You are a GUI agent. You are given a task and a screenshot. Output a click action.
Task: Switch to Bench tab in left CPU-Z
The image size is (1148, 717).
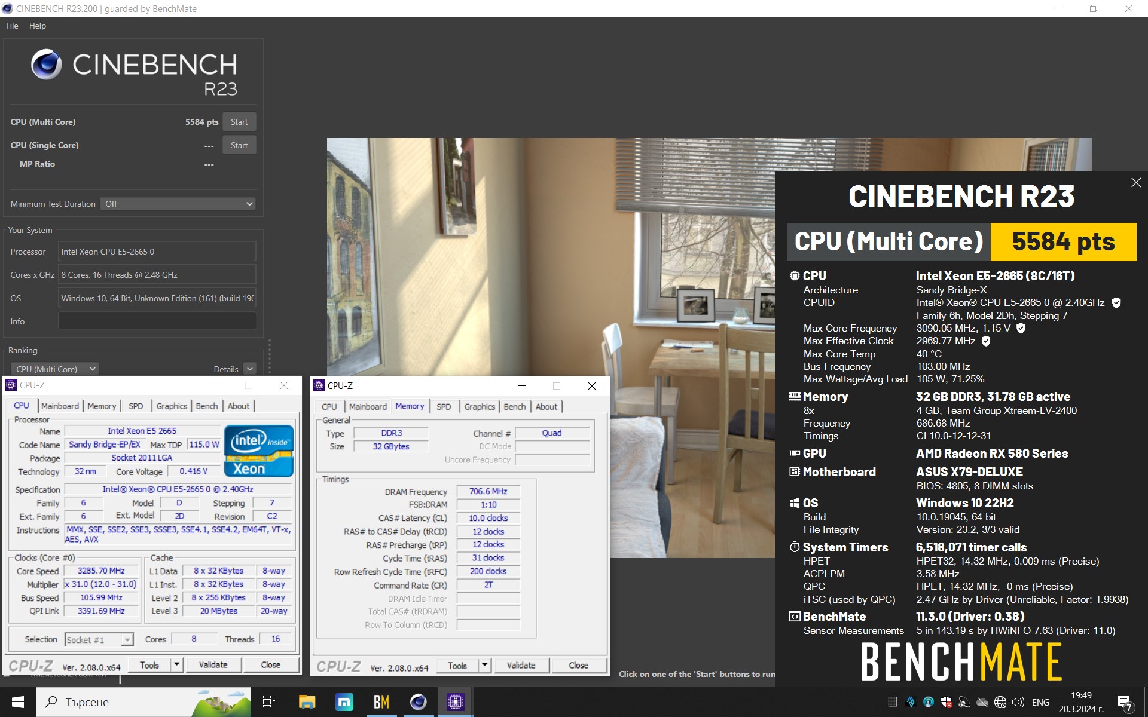coord(207,406)
